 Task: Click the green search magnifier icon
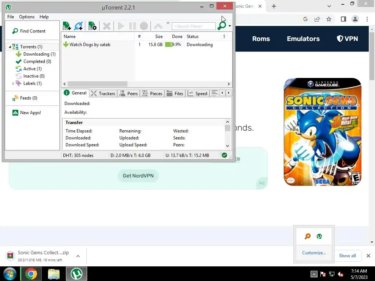pyautogui.click(x=222, y=26)
